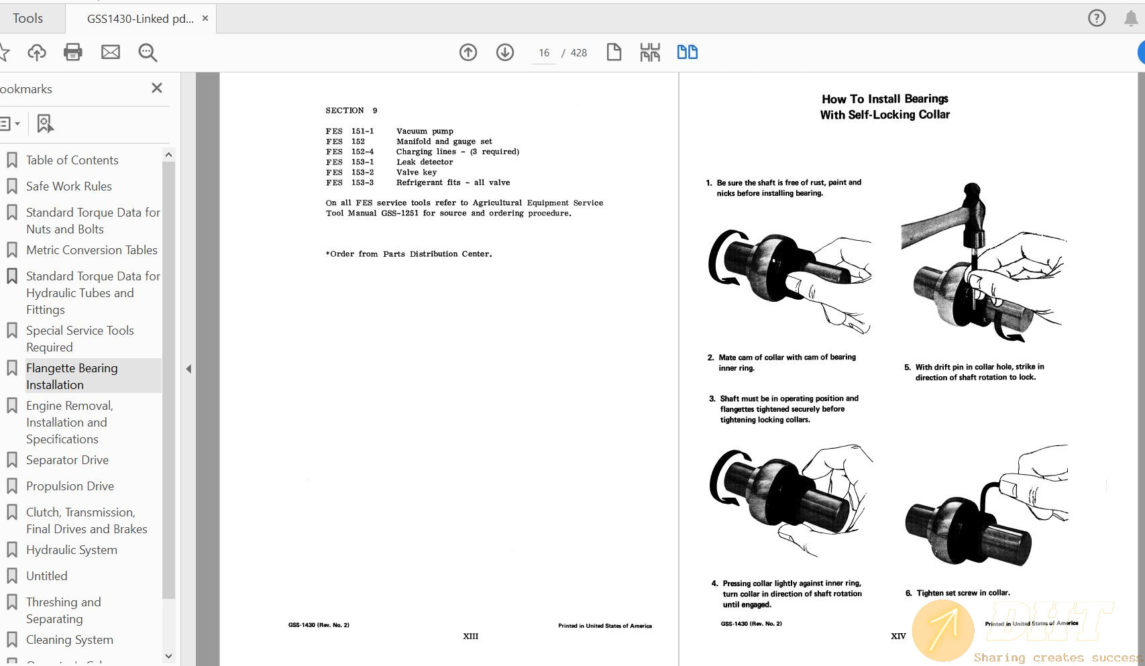
Task: Jump to Table of Contents bookmark
Action: 72,160
